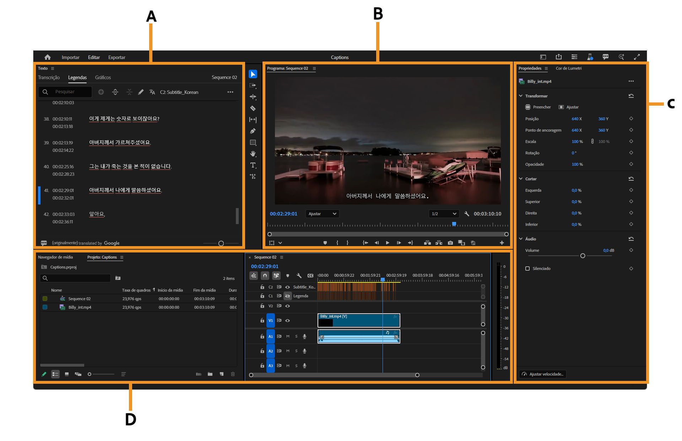Image resolution: width=682 pixels, height=441 pixels.
Task: Select the Pen tool
Action: [253, 131]
